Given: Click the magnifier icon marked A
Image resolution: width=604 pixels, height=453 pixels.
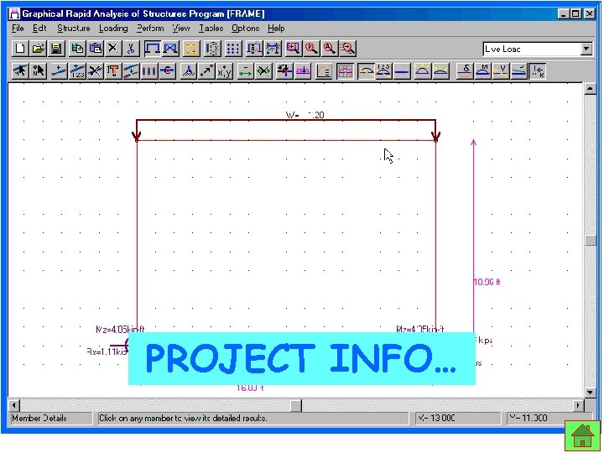Looking at the screenshot, I should 330,49.
